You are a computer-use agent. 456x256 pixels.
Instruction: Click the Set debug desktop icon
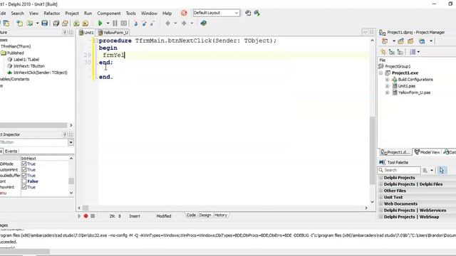tap(256, 13)
